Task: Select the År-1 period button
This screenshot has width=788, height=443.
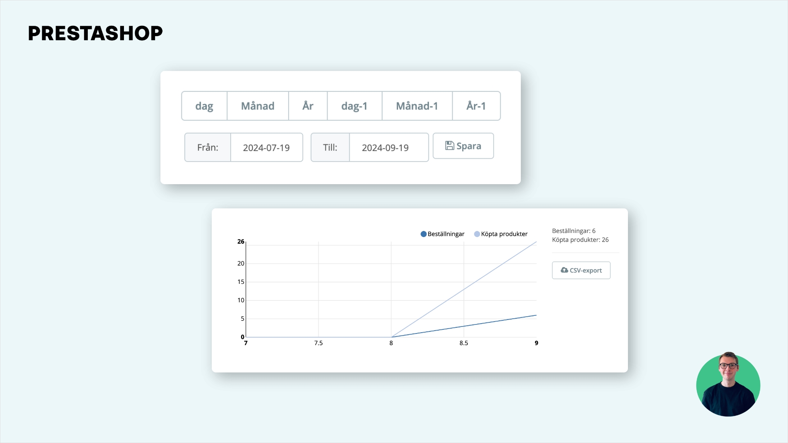Action: pos(476,106)
